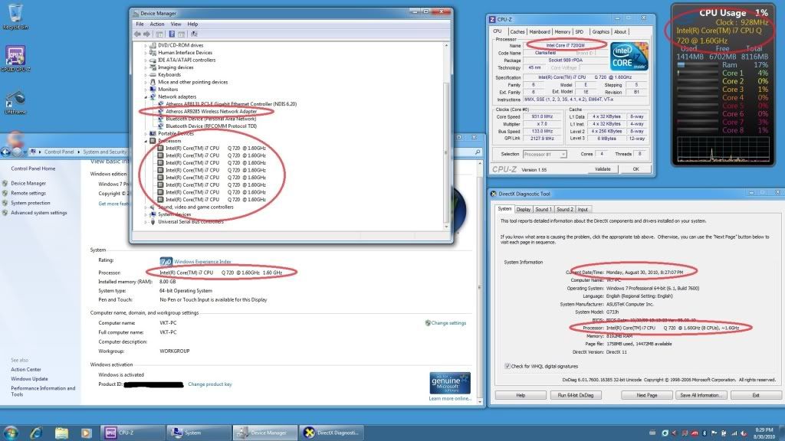Click the search magnifier in Control Panel window
This screenshot has width=785, height=441.
478,152
